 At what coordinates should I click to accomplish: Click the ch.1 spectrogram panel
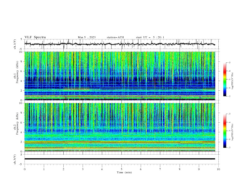(x=120, y=76)
